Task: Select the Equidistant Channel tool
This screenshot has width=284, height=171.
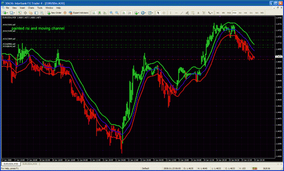Action: [187, 13]
